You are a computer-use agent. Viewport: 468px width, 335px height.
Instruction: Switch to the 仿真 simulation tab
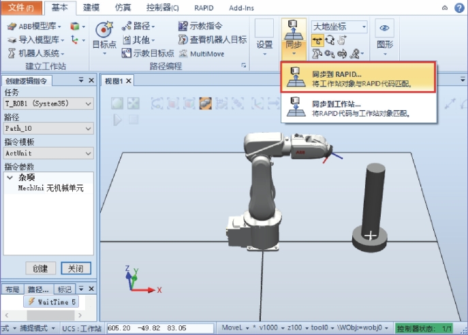(x=123, y=7)
